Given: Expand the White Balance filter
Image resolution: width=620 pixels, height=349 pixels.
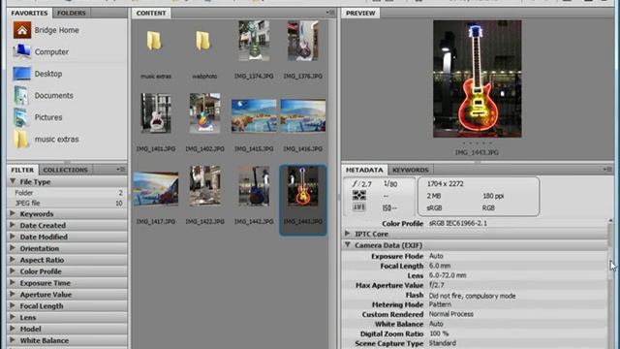Looking at the screenshot, I should pyautogui.click(x=13, y=340).
